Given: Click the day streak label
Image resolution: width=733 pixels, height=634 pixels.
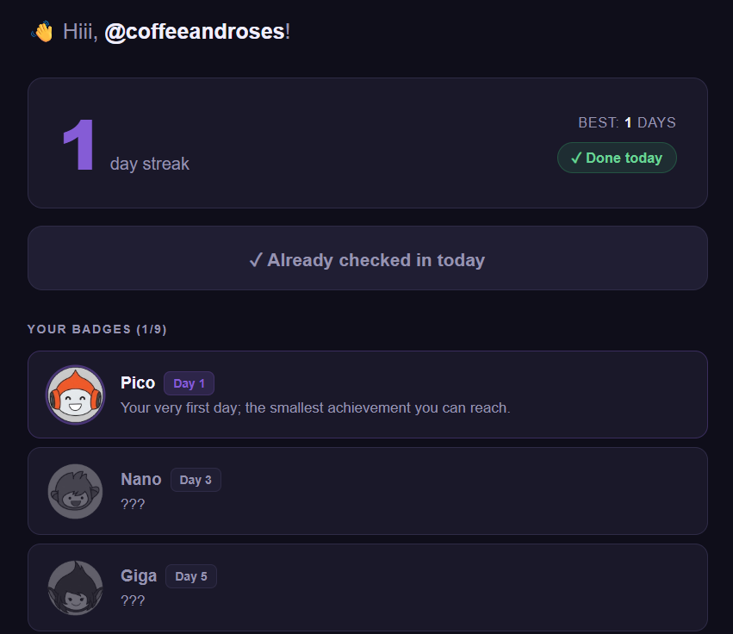Looking at the screenshot, I should point(150,164).
